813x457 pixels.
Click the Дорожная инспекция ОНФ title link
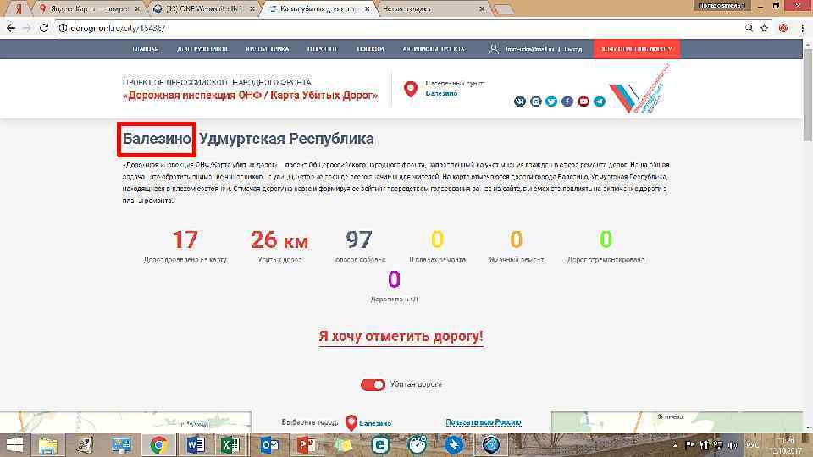tap(251, 96)
